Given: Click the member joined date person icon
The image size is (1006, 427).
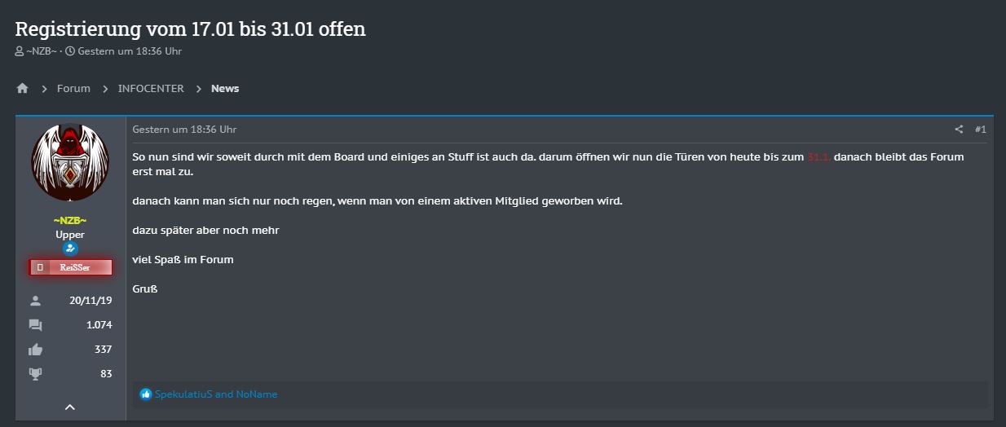Looking at the screenshot, I should pyautogui.click(x=35, y=301).
